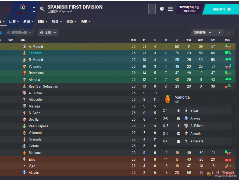
Task: Go to previous season arrow
Action: point(220,33)
